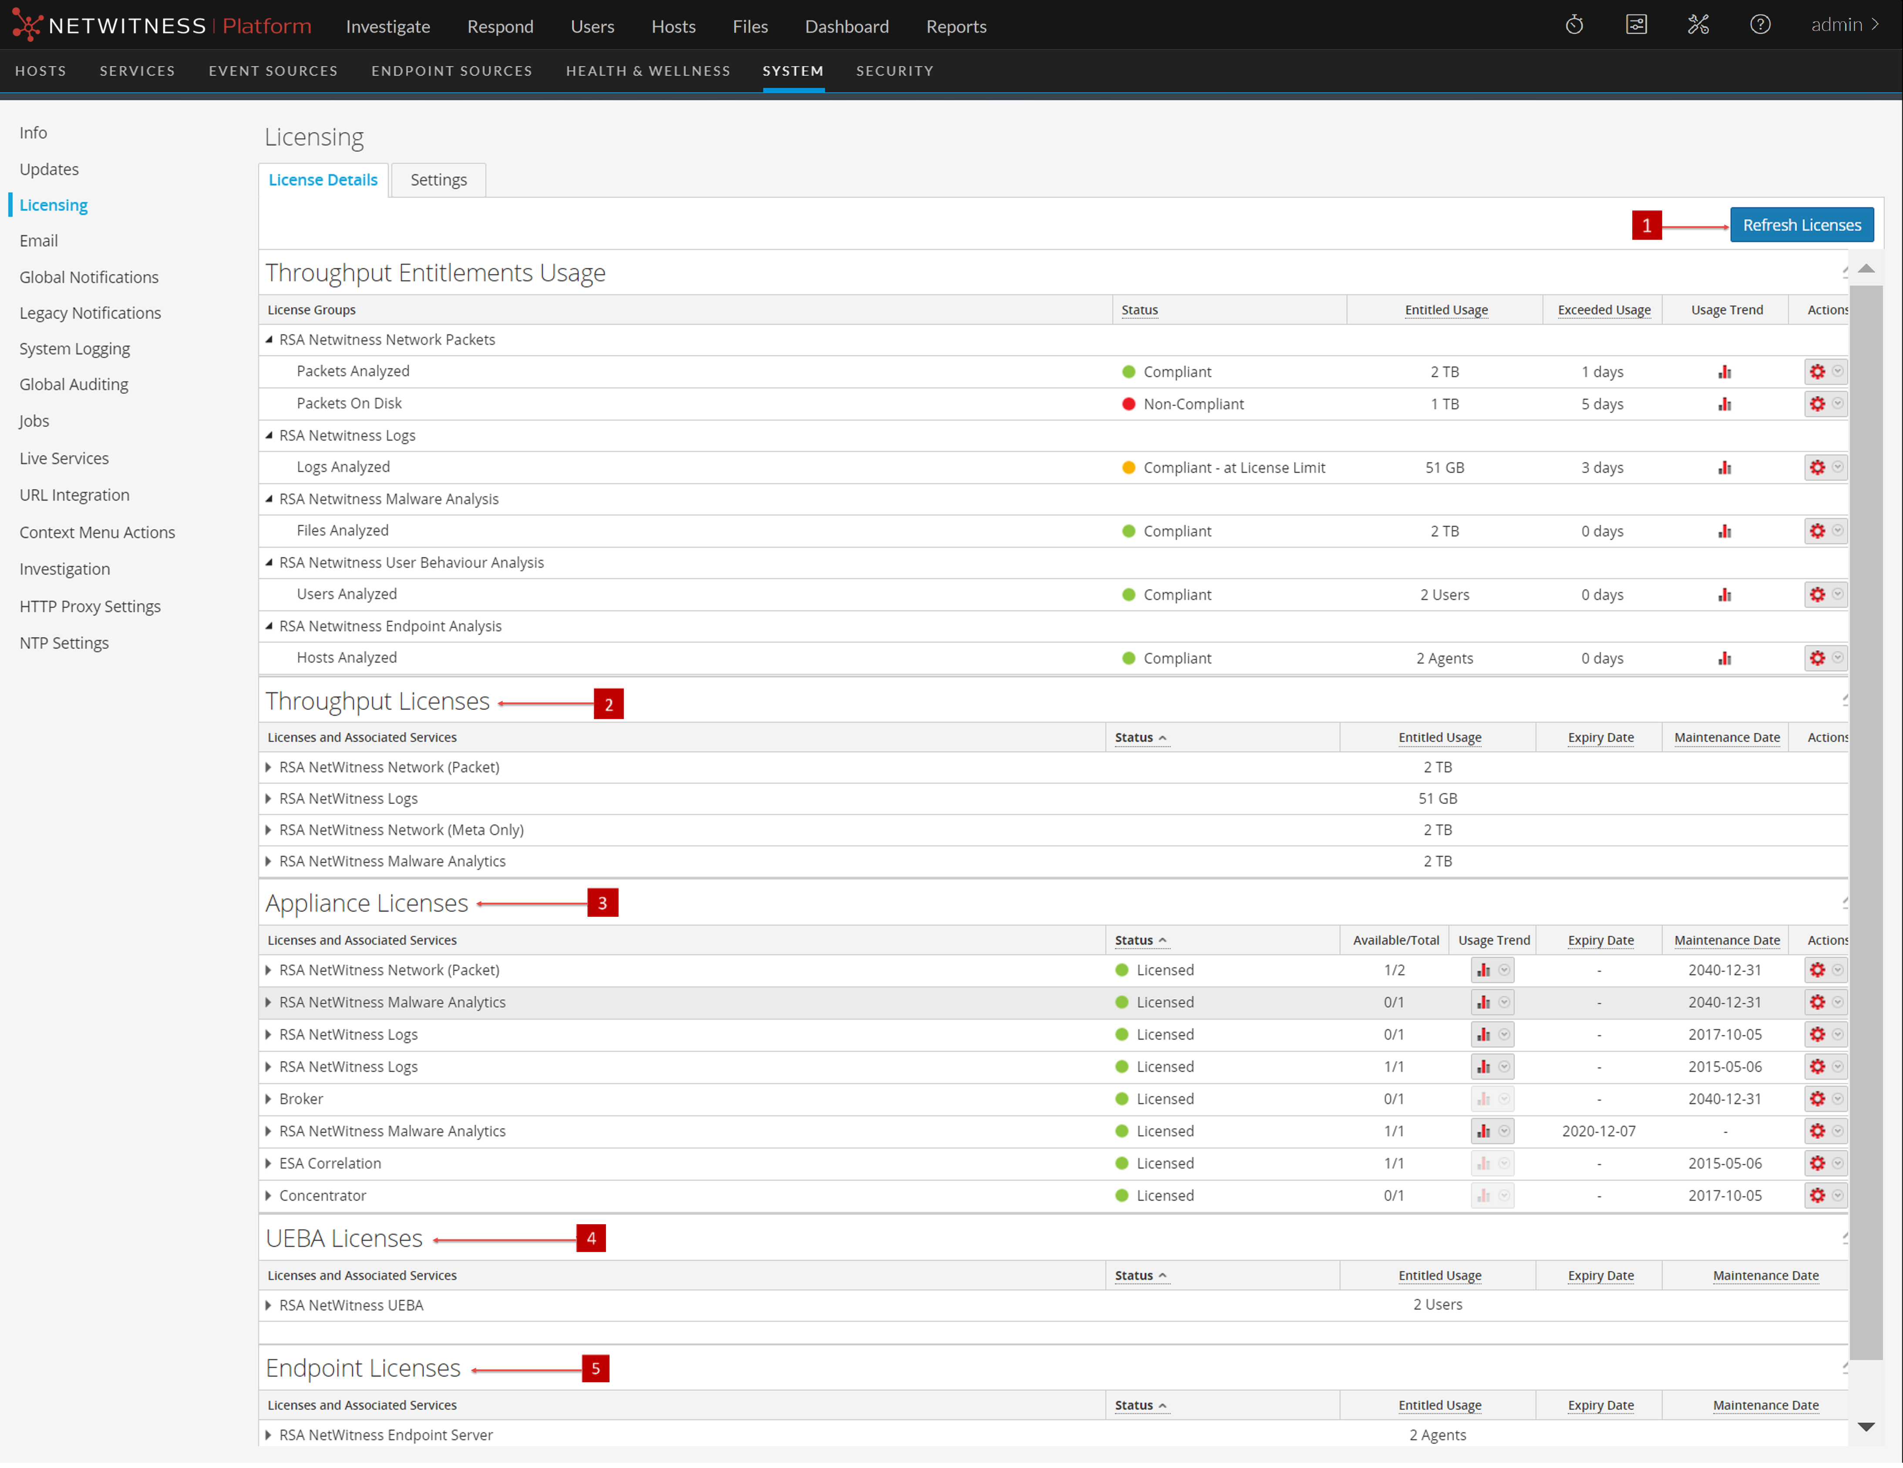The image size is (1903, 1468).
Task: Open the timer icon in top bar
Action: pos(1573,25)
